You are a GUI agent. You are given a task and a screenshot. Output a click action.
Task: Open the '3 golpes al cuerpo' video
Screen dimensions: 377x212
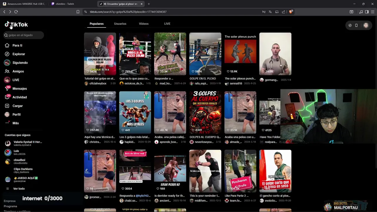click(x=205, y=112)
